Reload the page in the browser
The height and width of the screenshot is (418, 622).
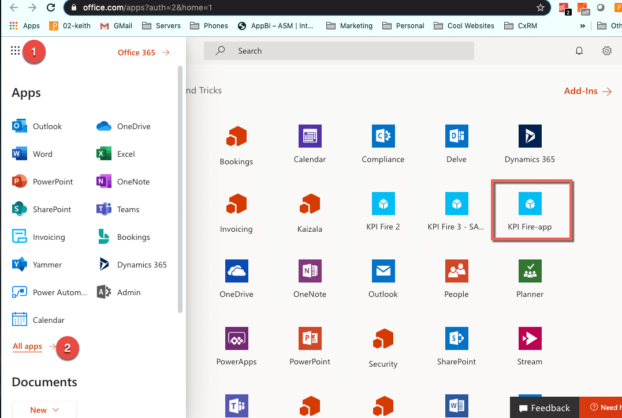[x=51, y=7]
